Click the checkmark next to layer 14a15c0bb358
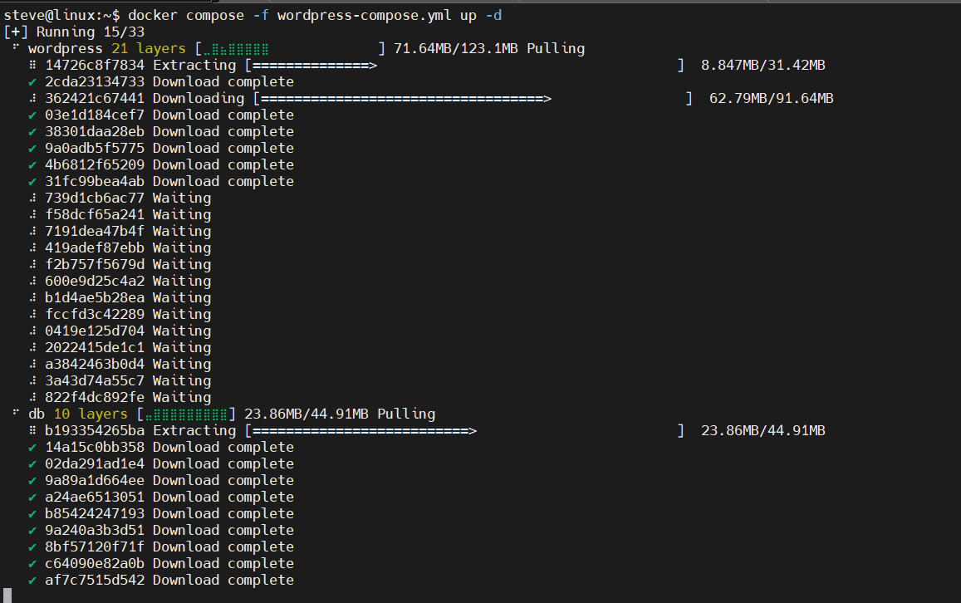 32,447
